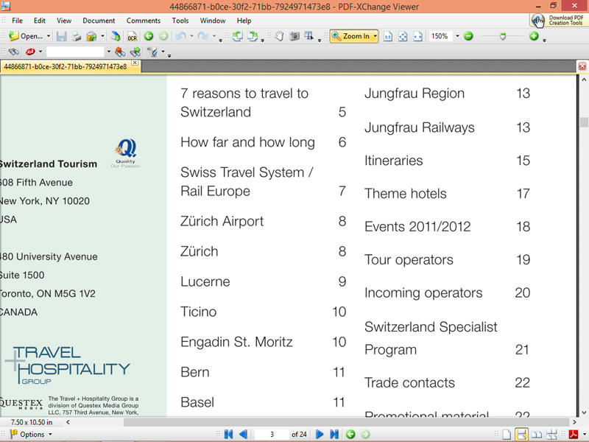Image resolution: width=589 pixels, height=442 pixels.
Task: Open the Redo history dropdown
Action: (214, 36)
